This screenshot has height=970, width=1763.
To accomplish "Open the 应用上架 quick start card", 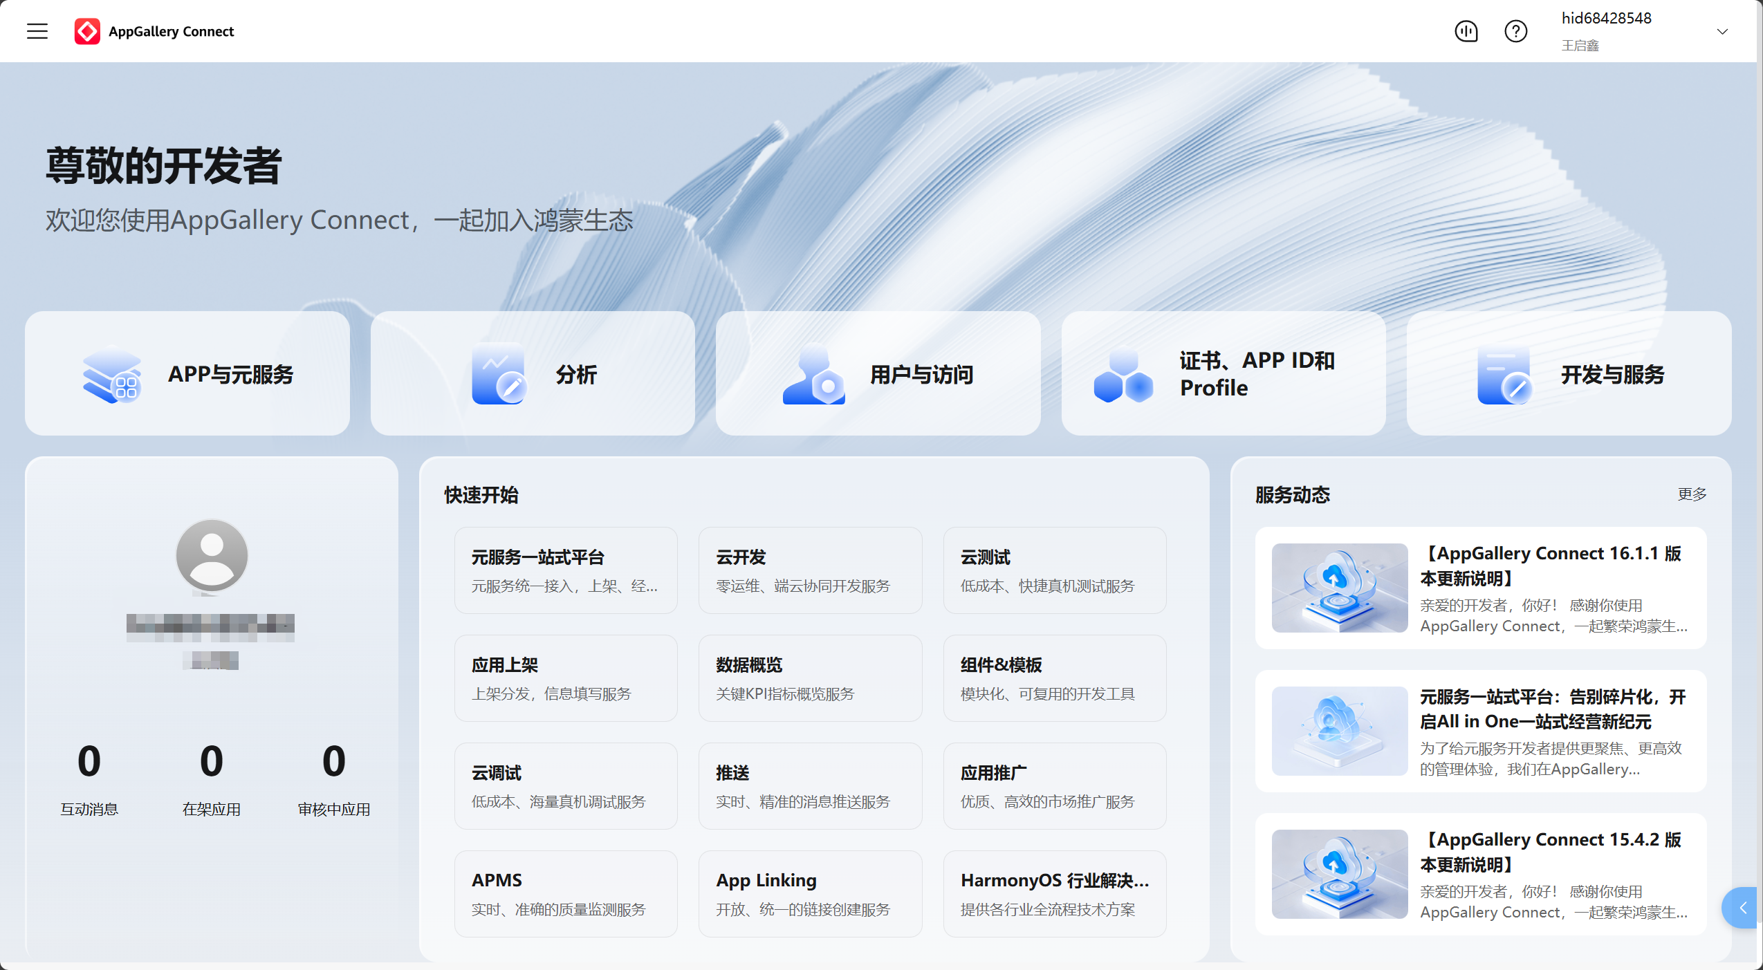I will pyautogui.click(x=565, y=678).
